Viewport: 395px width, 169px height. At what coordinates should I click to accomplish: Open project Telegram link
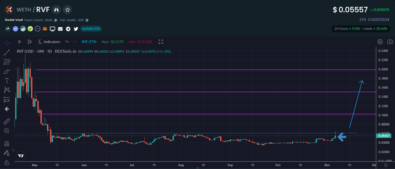coord(68,29)
